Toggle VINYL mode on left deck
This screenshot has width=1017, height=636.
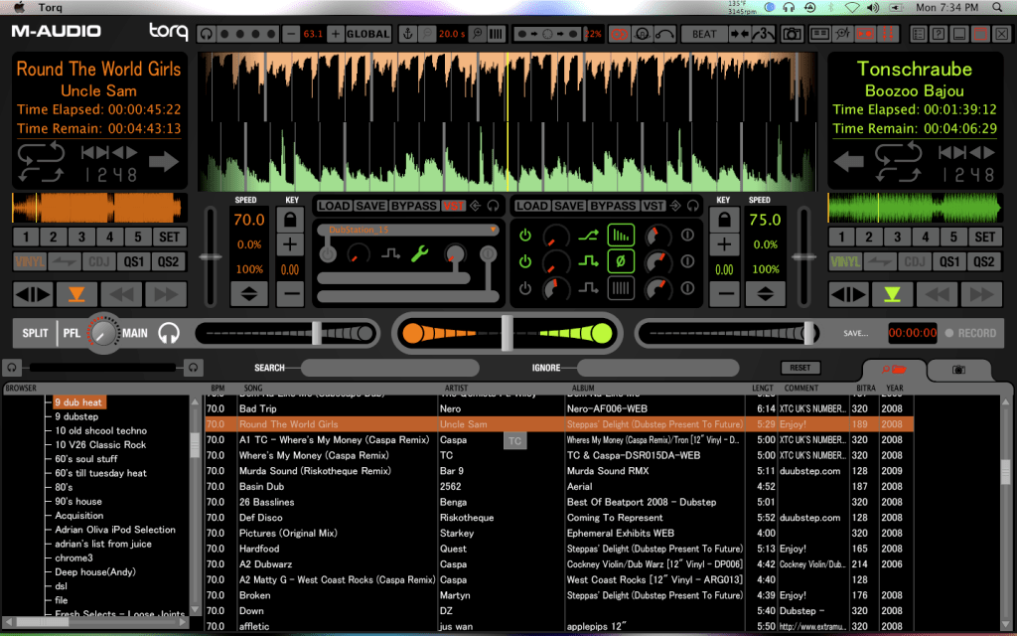(29, 261)
